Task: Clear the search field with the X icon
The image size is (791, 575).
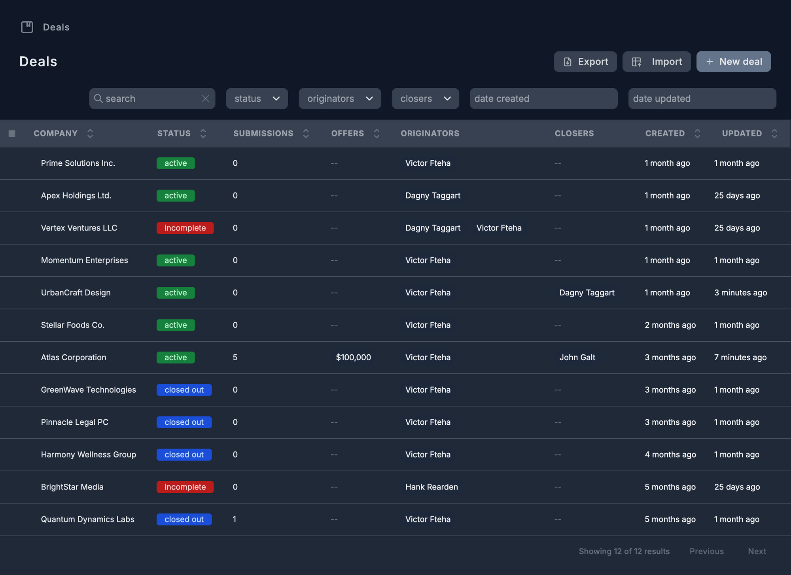Action: tap(205, 98)
